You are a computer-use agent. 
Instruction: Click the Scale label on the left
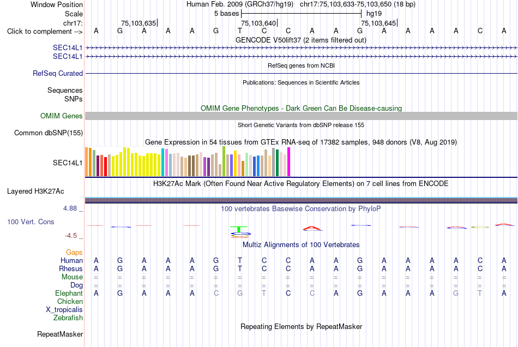point(74,14)
